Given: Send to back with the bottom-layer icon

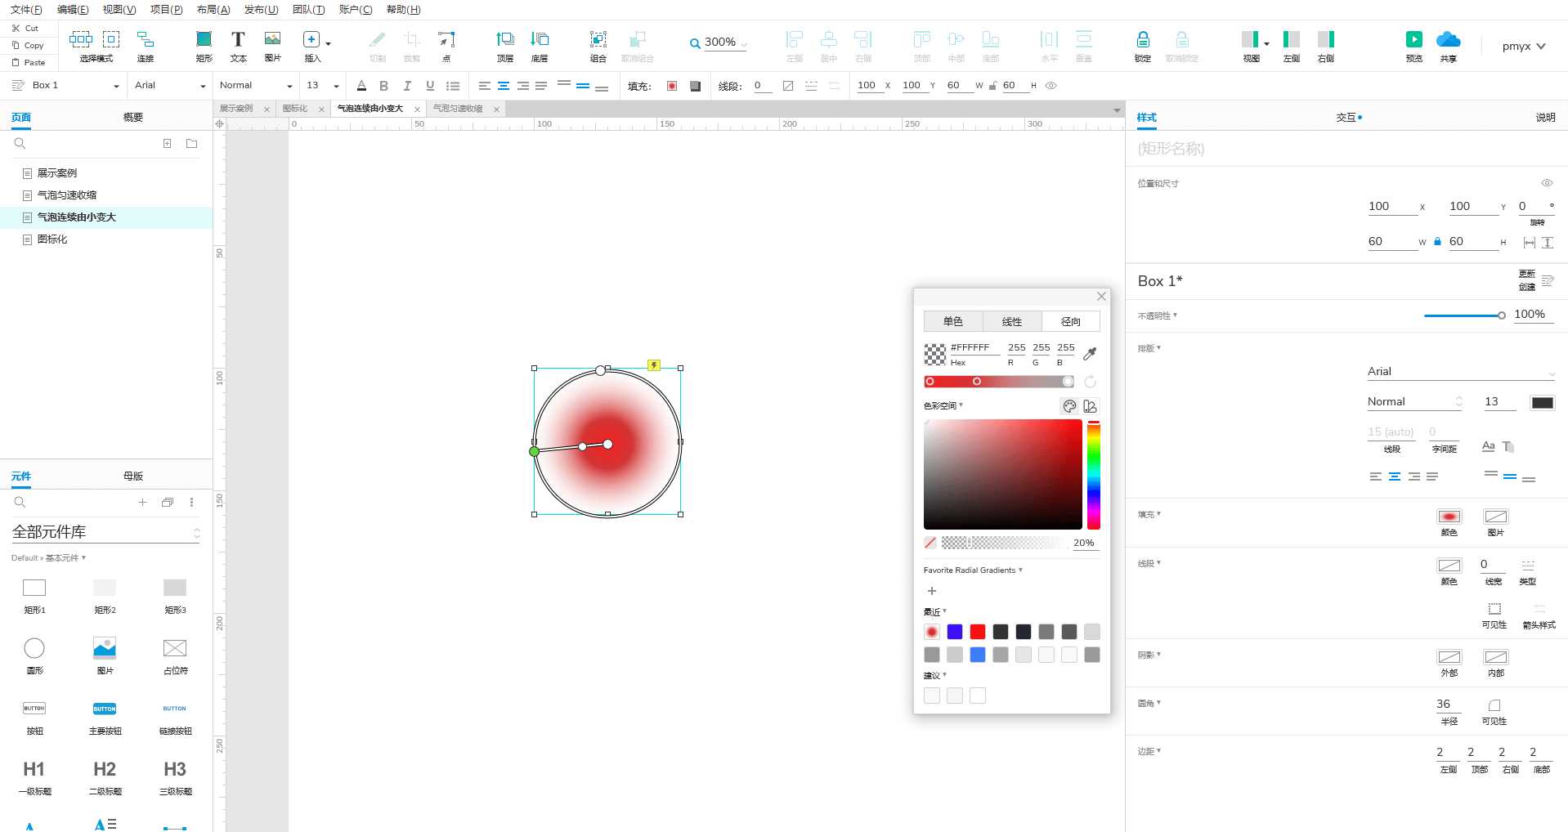Looking at the screenshot, I should (x=540, y=39).
